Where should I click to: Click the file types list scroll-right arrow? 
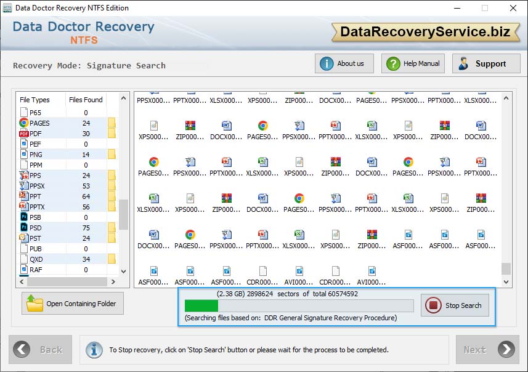pos(113,281)
